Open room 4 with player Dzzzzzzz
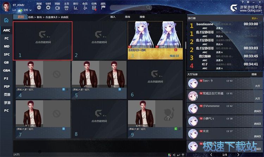Image resolution: width=264 pixels, height=157 pixels. (x=43, y=80)
